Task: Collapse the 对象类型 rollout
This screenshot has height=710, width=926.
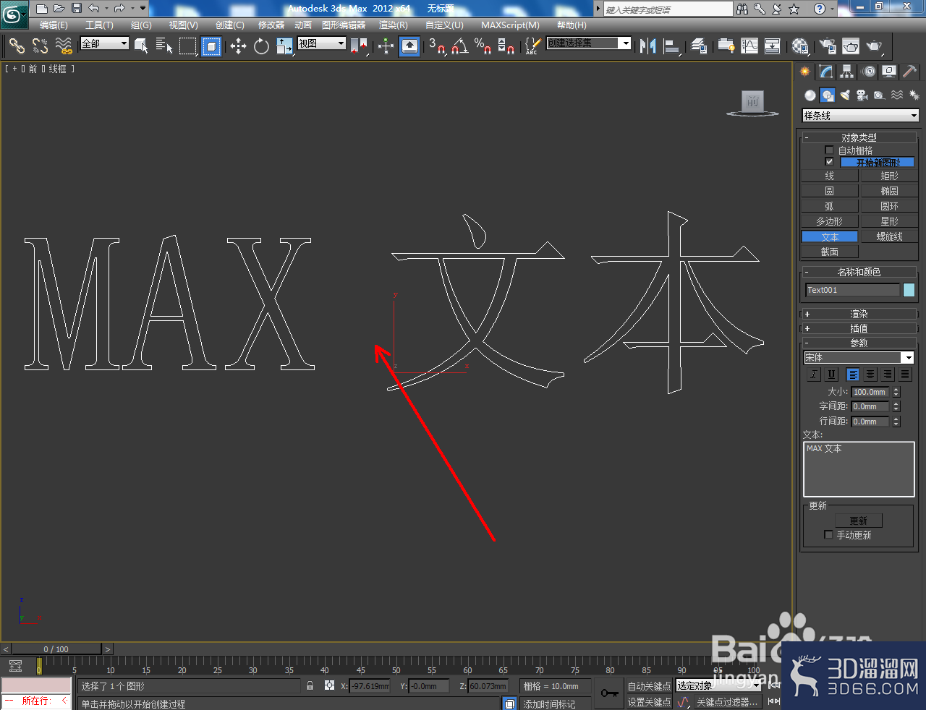Action: [x=859, y=137]
